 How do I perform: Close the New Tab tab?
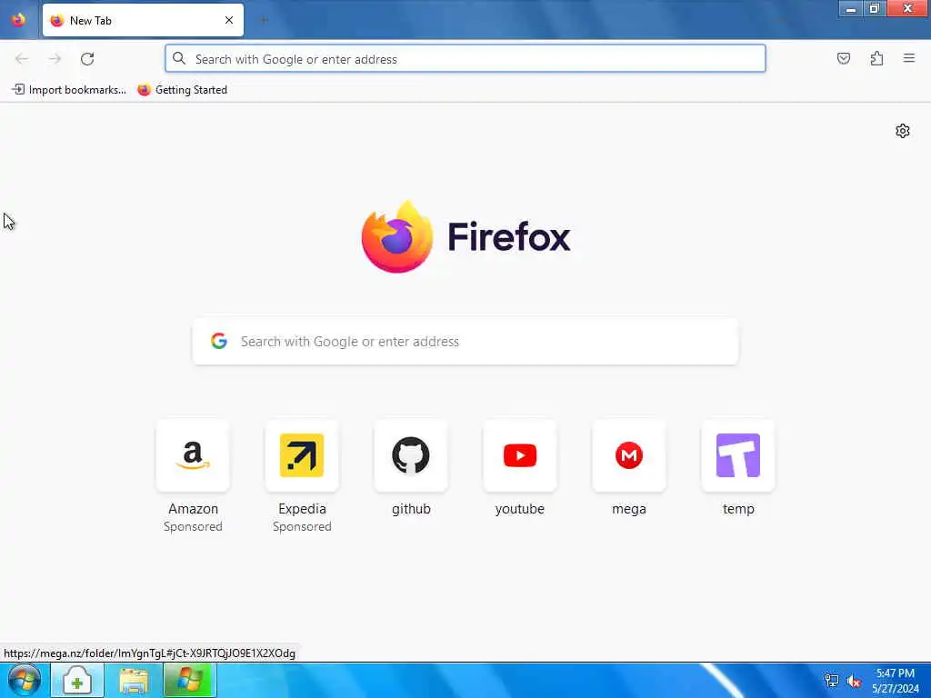point(229,20)
